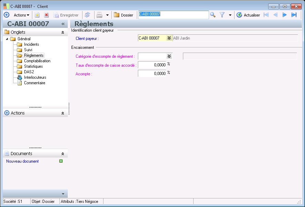Viewport: 305px width, 207px height.
Task: Click the Enregistrer save button
Action: click(x=66, y=15)
